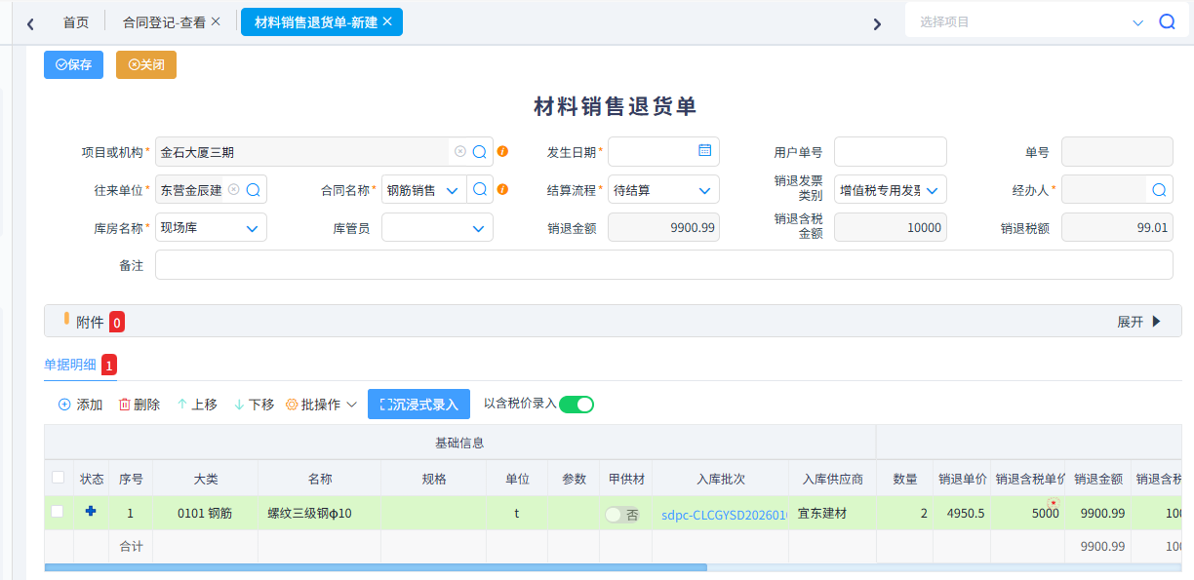This screenshot has width=1194, height=580.
Task: Clear the 项目或机构 field value
Action: pos(459,151)
